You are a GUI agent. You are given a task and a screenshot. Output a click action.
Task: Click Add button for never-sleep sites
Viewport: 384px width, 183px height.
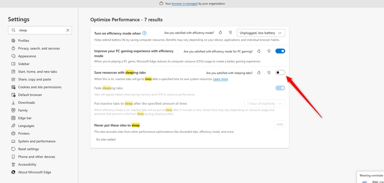click(x=279, y=124)
